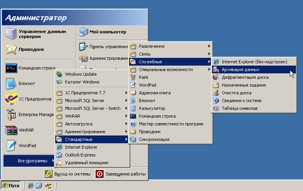Expand Microsoft SQL Server - Switch arrow
Viewport: 303px width, 191px height.
(x=126, y=108)
